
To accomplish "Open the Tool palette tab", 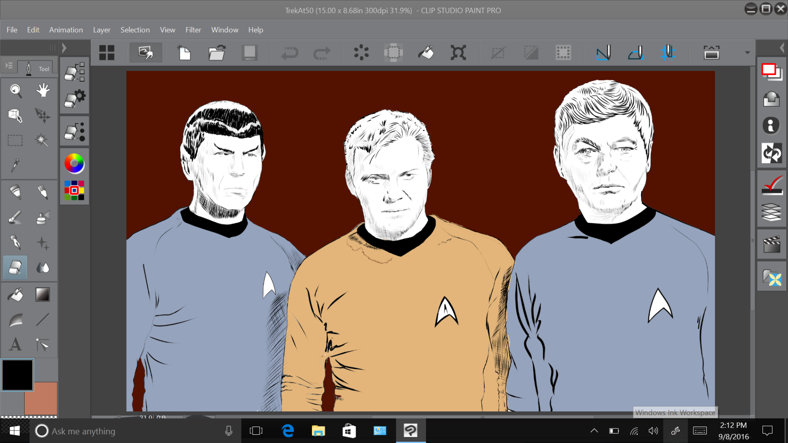I will pyautogui.click(x=37, y=68).
